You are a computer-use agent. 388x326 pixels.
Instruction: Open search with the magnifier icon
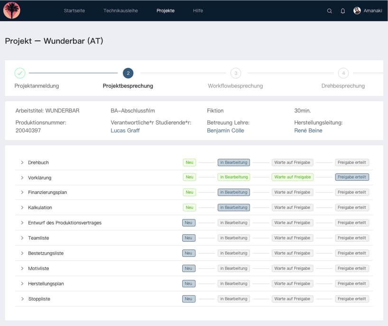[330, 11]
